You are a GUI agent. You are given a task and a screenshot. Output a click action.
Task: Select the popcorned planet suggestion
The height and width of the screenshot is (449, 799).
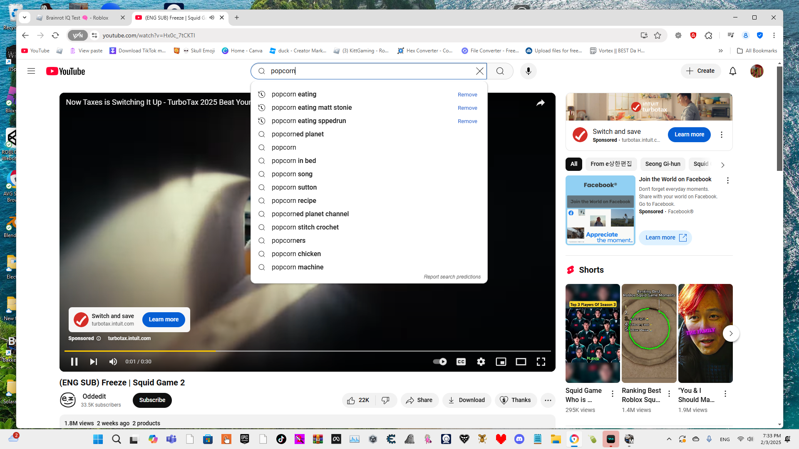[x=369, y=134]
